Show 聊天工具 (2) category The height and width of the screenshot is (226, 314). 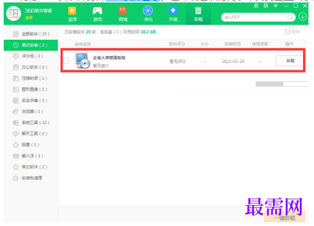point(31,134)
